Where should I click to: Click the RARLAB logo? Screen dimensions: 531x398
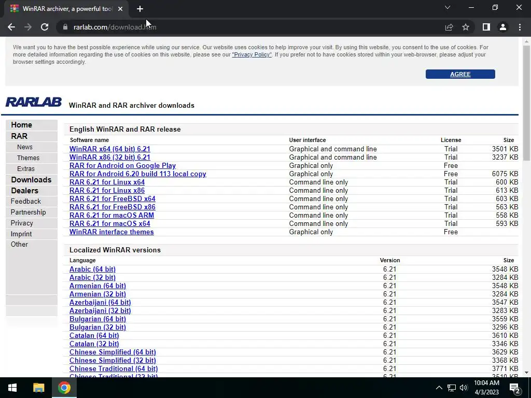pos(34,102)
